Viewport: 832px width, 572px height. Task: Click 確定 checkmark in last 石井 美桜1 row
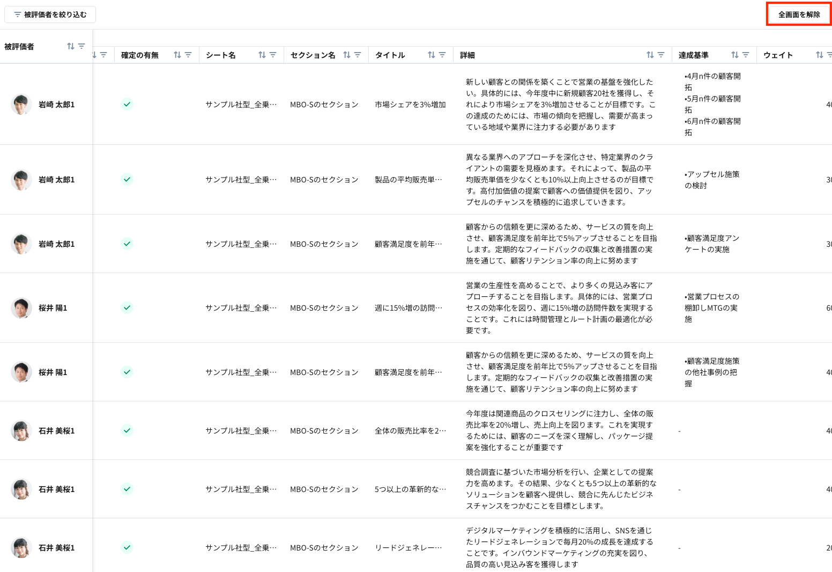pyautogui.click(x=127, y=547)
